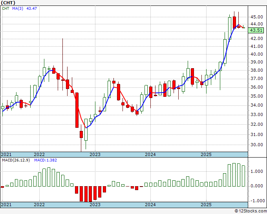Image resolution: width=267 pixels, height=214 pixels.
Task: Select "2021" on the MACD panel timeline
Action: coord(6,205)
